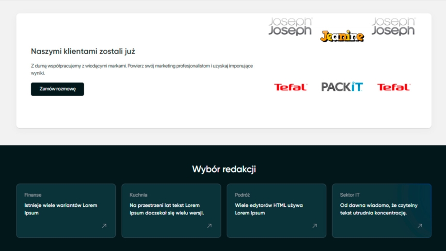Click the Sektor IT category label
This screenshot has height=251, width=446.
(x=350, y=195)
